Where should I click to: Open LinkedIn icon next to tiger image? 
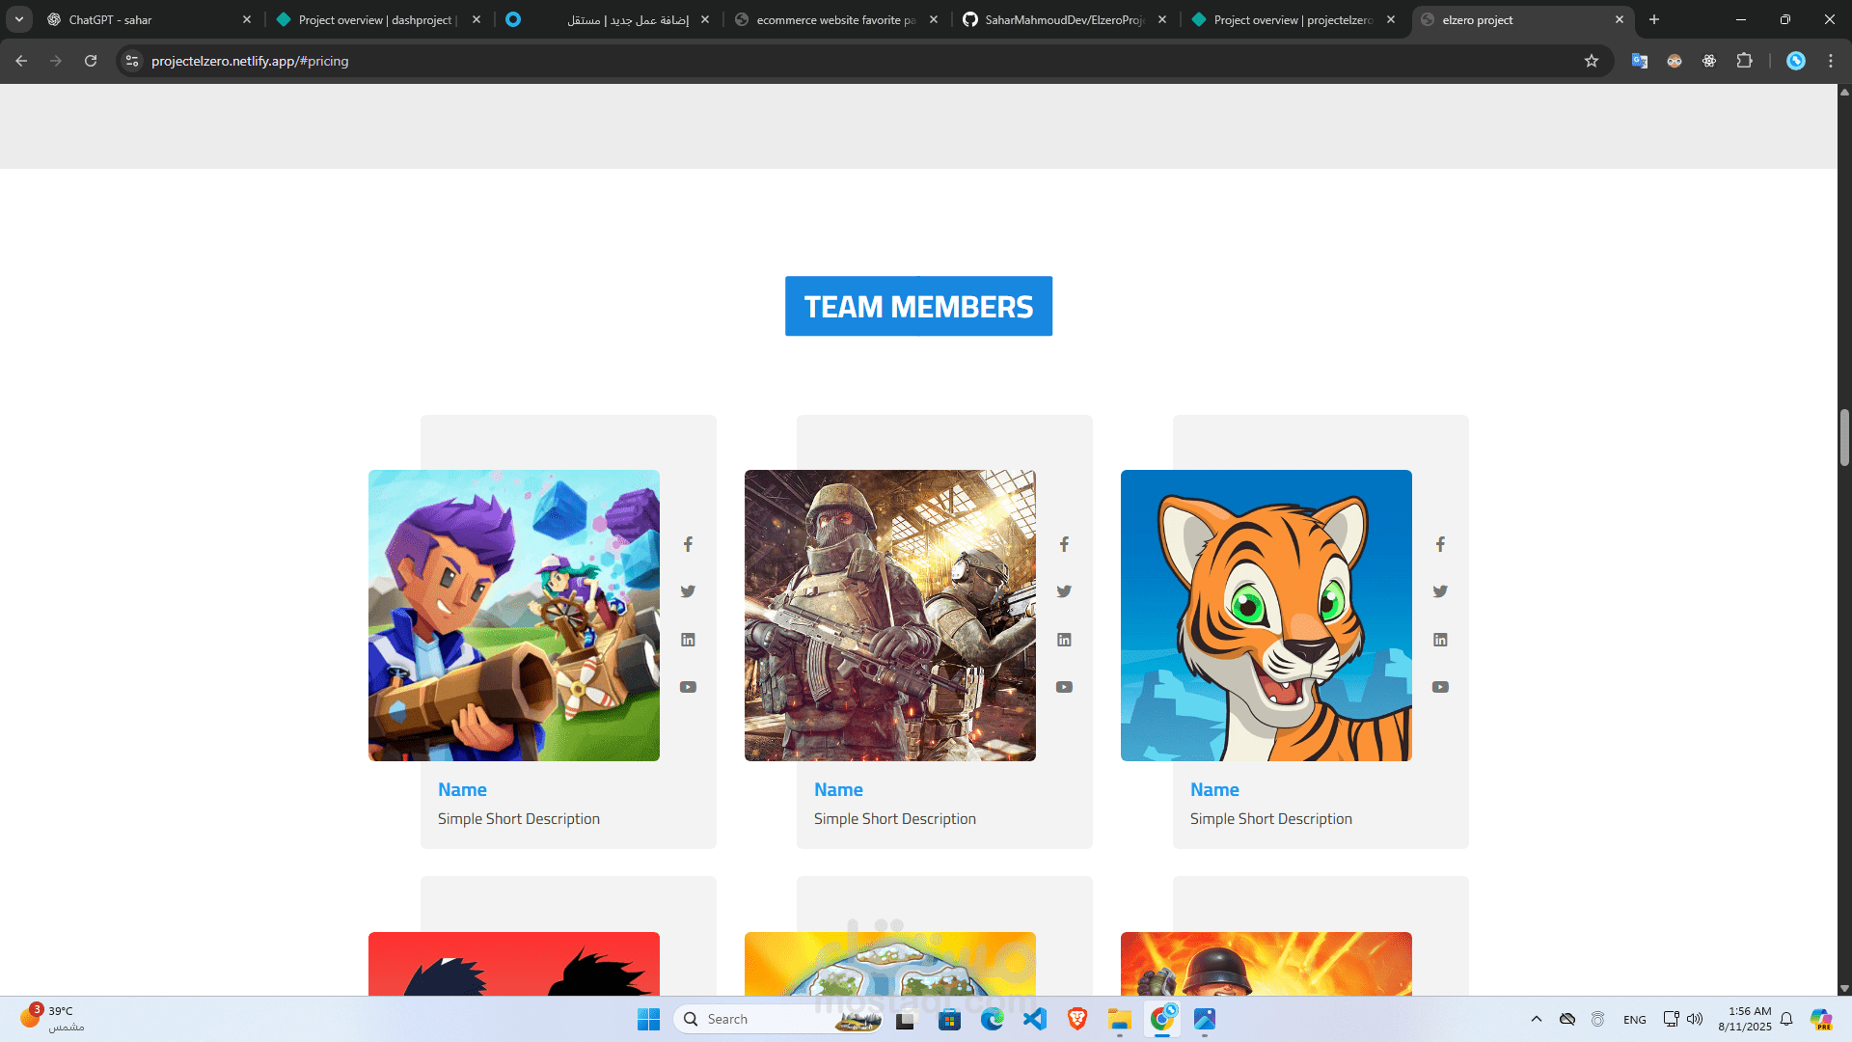click(1440, 640)
